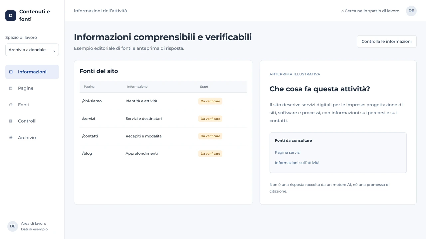Click the Approfondimenti cell
426x239 pixels.
pyautogui.click(x=142, y=153)
